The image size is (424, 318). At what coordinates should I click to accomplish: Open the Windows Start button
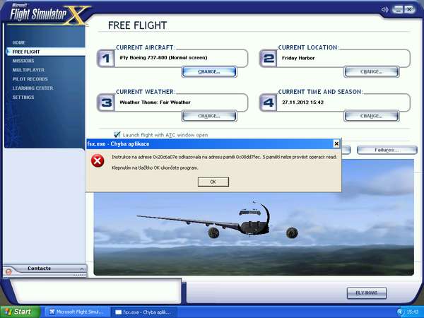click(x=20, y=312)
